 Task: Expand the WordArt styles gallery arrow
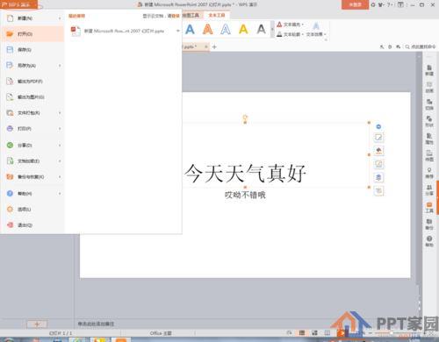click(x=272, y=29)
